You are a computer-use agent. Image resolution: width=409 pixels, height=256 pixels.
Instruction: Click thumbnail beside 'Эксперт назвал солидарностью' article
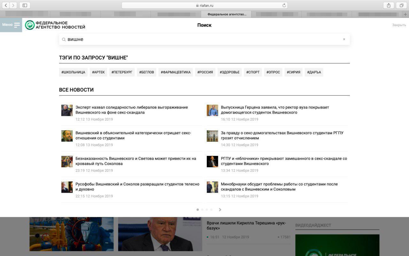[x=67, y=110]
